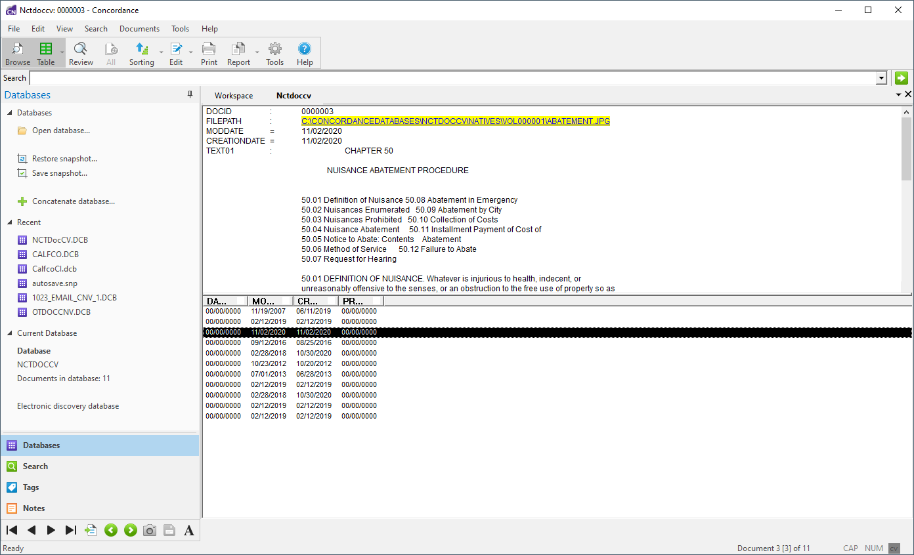This screenshot has width=914, height=555.
Task: Go to last document
Action: [x=71, y=530]
